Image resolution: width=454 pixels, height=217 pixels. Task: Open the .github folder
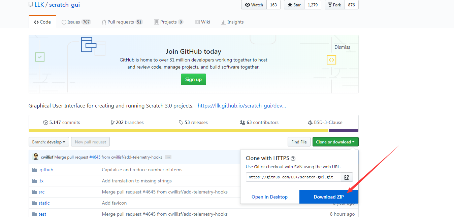tap(46, 170)
